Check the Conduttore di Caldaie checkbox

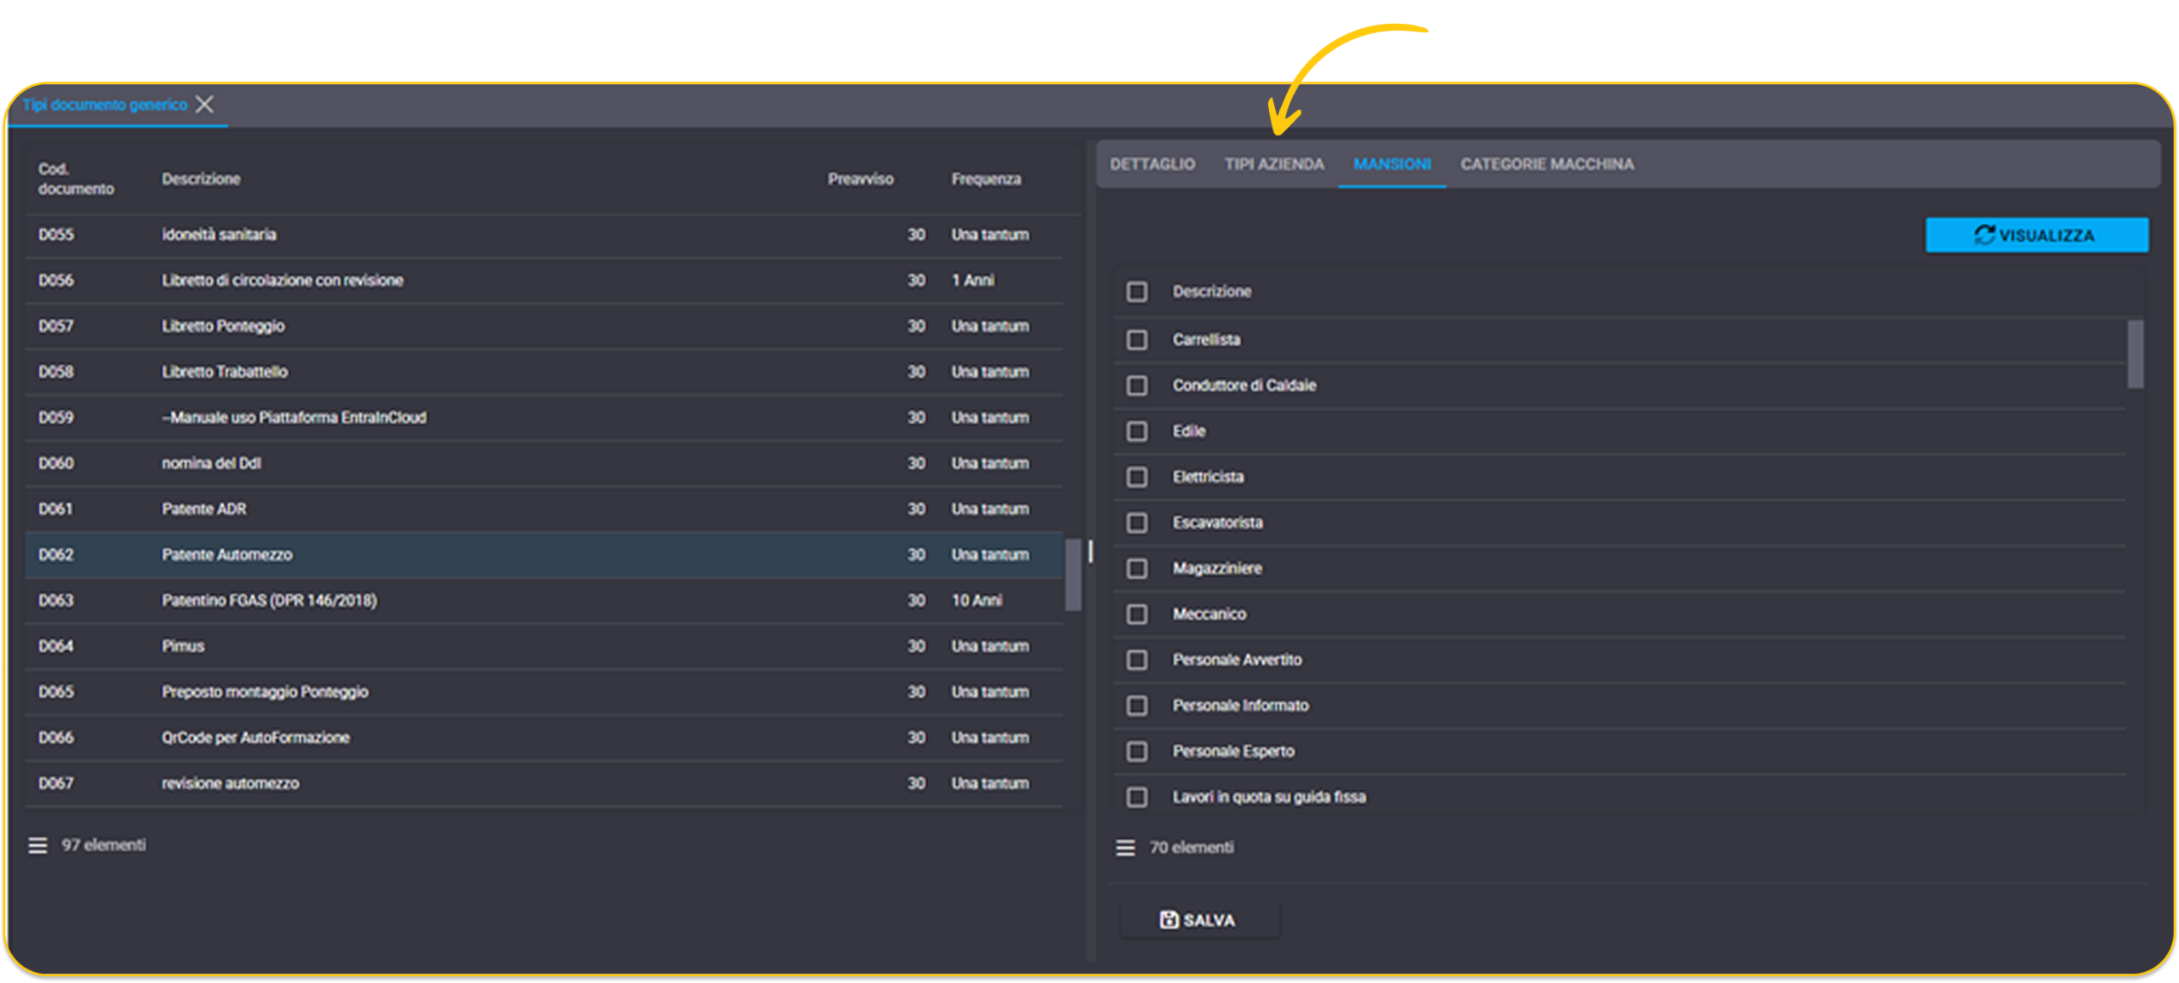coord(1136,386)
